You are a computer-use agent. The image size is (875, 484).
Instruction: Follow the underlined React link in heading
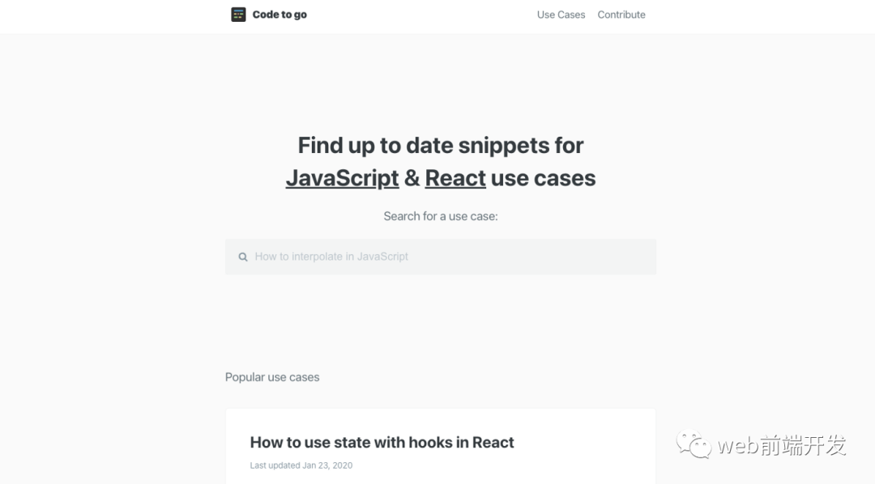pyautogui.click(x=455, y=178)
